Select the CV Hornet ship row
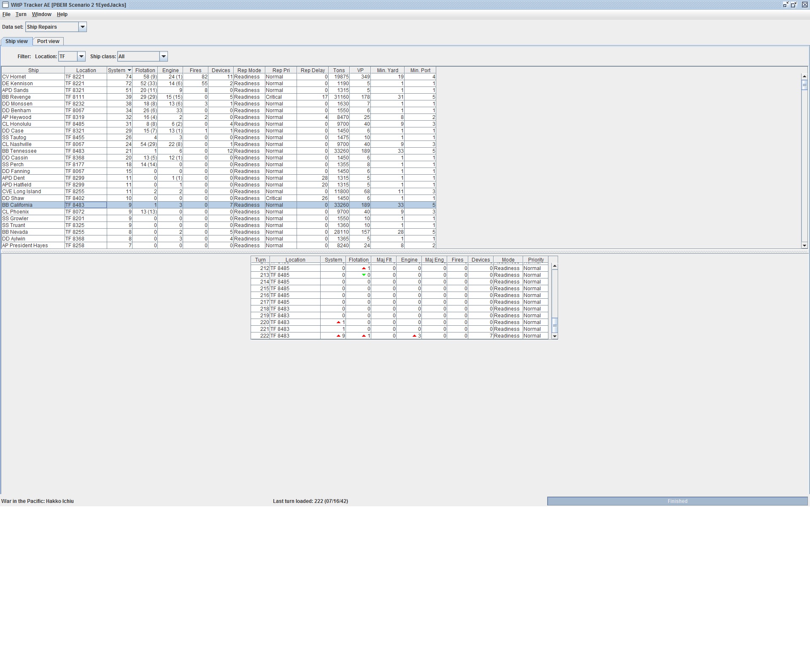810x662 pixels. click(x=33, y=77)
